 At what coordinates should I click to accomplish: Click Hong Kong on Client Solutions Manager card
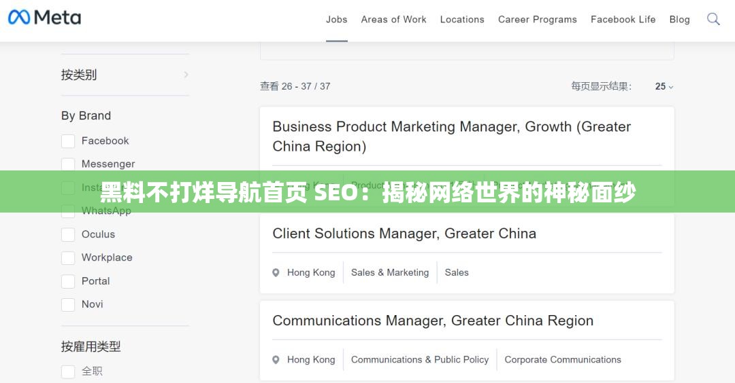coord(311,272)
